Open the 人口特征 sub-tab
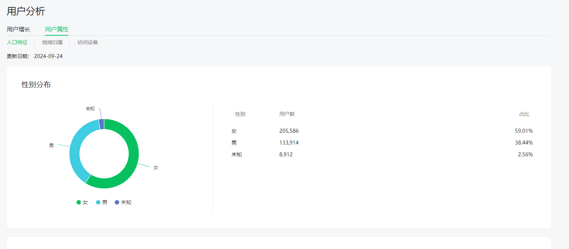 17,42
